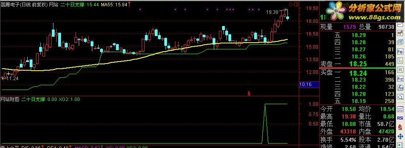The height and width of the screenshot is (148, 405).
Task: Click sell-four price 18.28
Action: pyautogui.click(x=359, y=42)
